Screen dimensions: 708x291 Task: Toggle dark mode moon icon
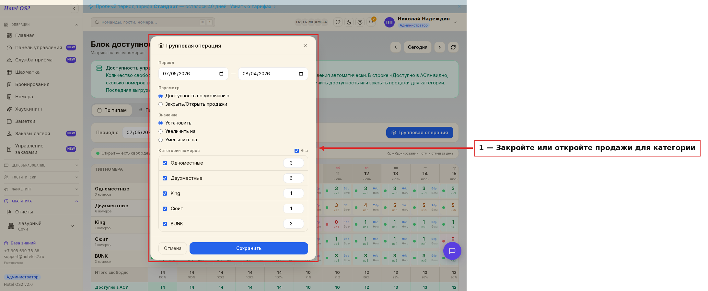tap(349, 22)
